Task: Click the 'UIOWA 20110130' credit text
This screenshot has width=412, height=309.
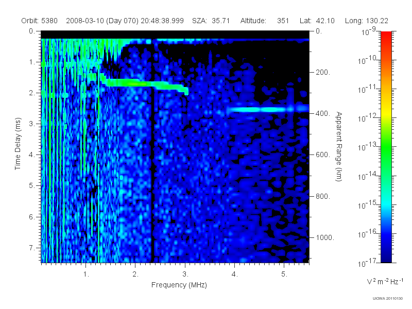Action: (x=388, y=299)
